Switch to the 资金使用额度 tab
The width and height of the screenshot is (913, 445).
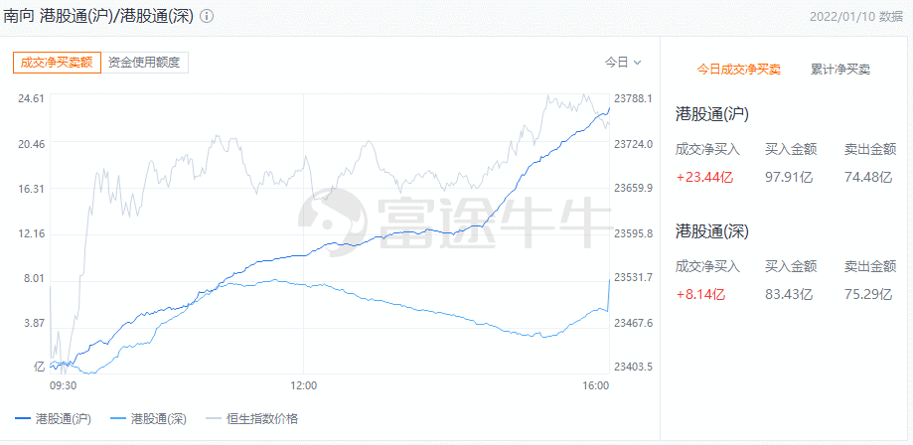coord(144,62)
